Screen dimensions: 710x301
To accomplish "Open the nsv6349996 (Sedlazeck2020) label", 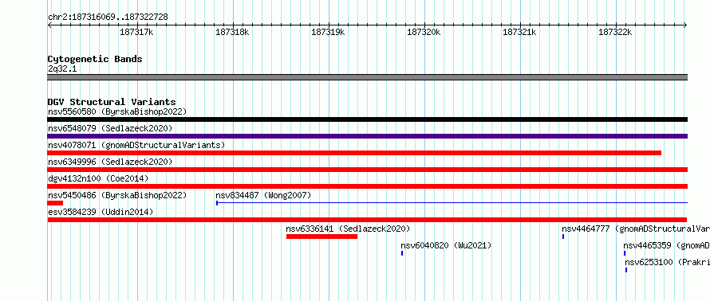I will click(x=110, y=162).
